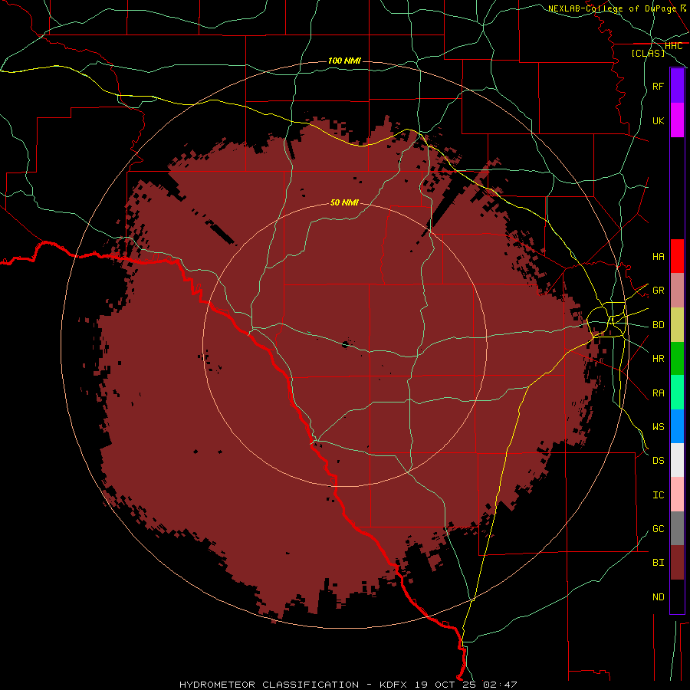Click the KDFX station identifier in the caption
This screenshot has width=690, height=690.
(395, 685)
